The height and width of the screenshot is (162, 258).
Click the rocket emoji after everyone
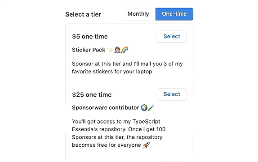146,145
